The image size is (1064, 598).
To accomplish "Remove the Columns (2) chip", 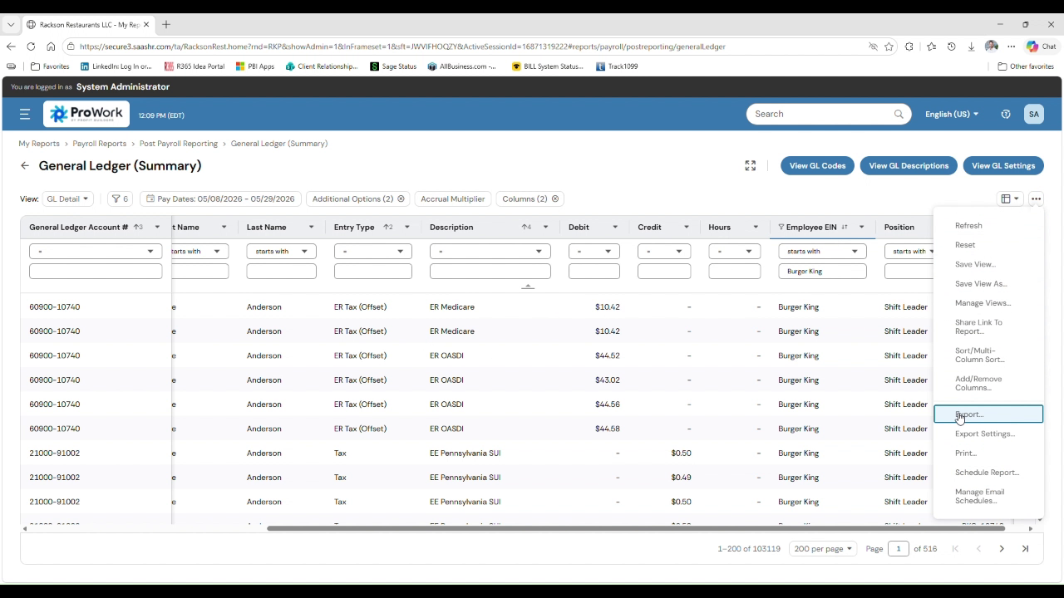I will point(555,199).
